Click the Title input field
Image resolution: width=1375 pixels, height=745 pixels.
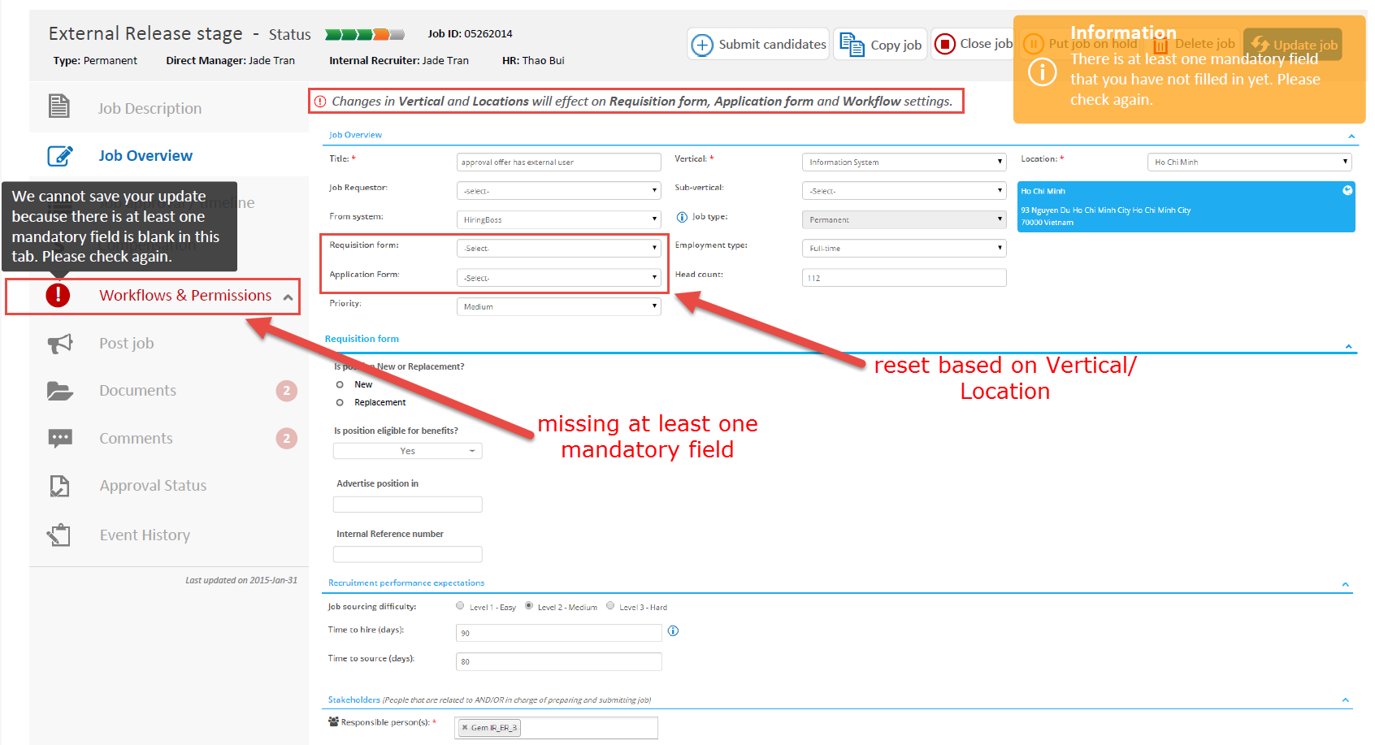pyautogui.click(x=558, y=162)
